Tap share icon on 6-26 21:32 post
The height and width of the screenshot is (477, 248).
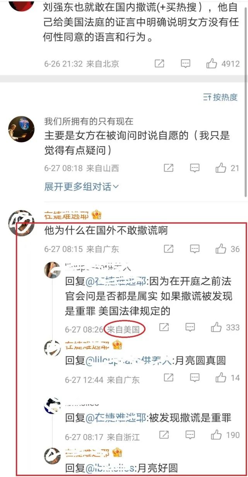pos(159,63)
